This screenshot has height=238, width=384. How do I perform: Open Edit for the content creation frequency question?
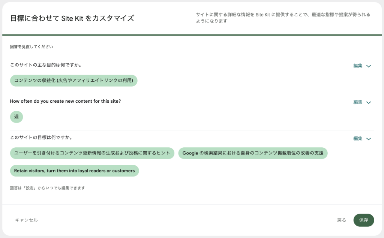click(358, 102)
